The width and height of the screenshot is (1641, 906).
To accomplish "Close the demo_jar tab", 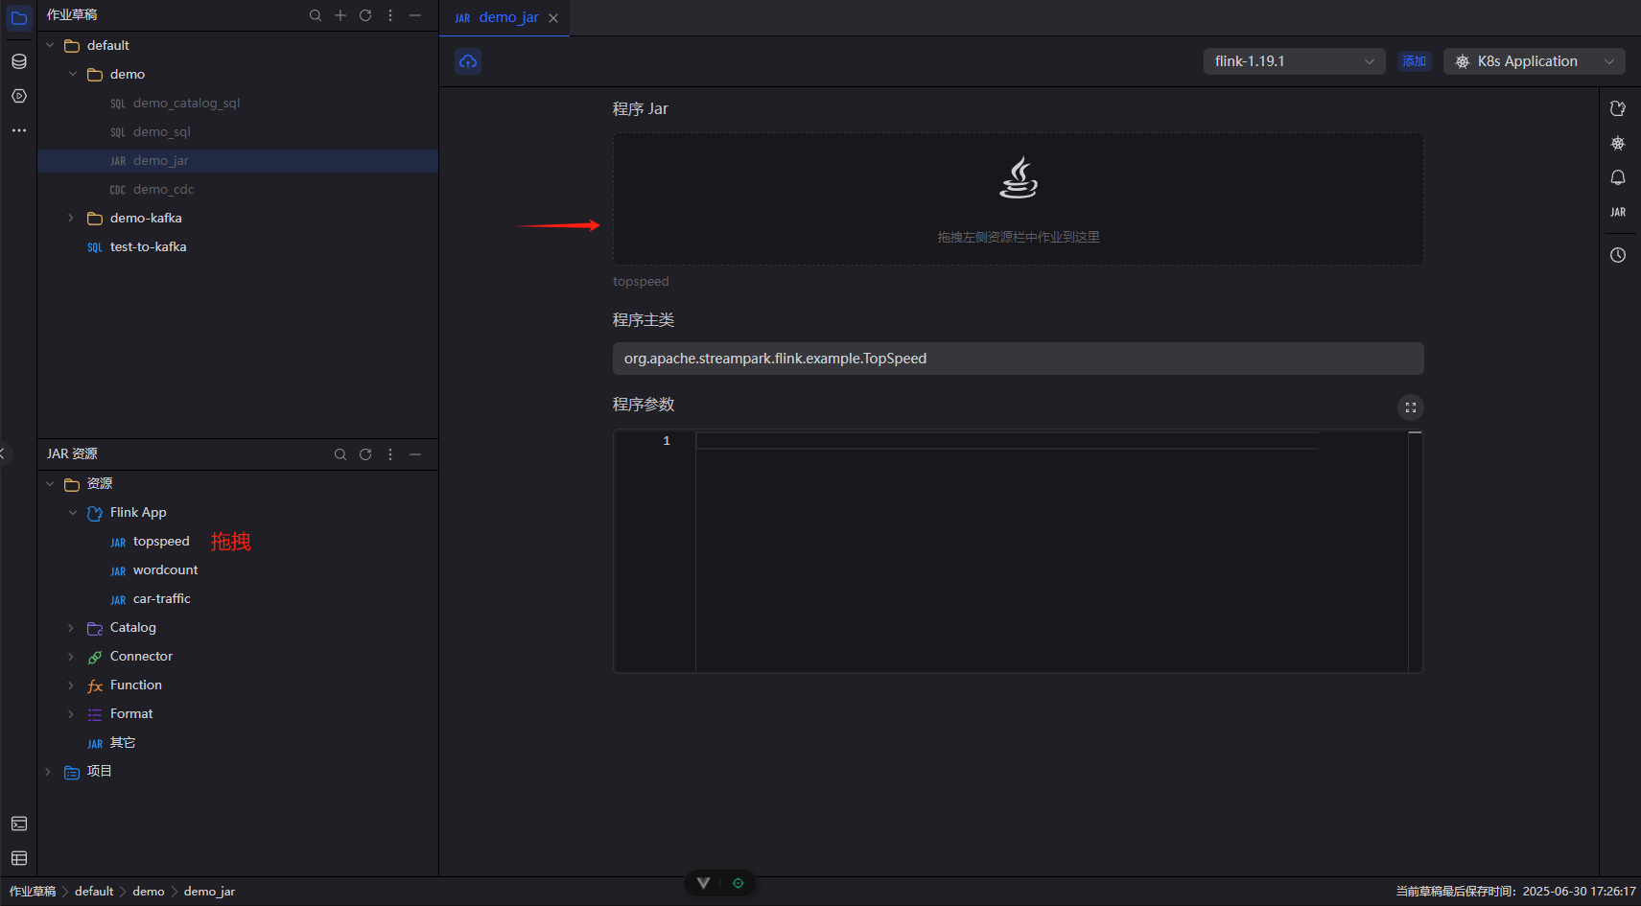I will 553,18.
